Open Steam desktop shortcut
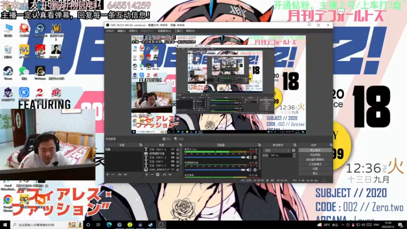 (x=8, y=73)
